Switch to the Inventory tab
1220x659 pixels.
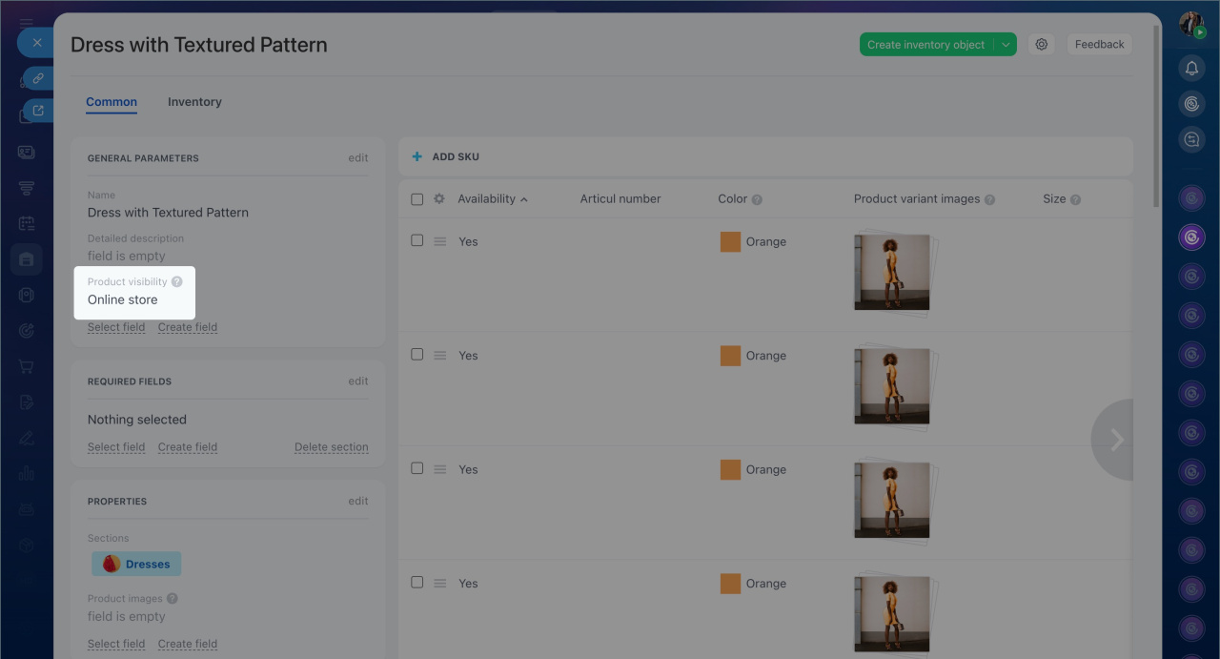[194, 102]
